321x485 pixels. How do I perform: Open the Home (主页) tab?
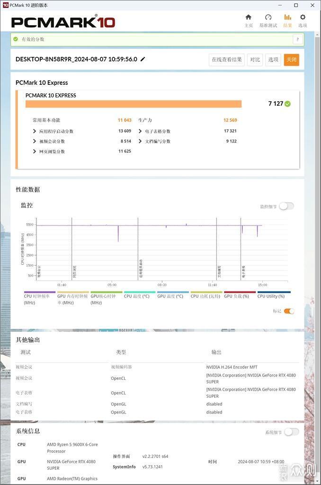[x=249, y=21]
